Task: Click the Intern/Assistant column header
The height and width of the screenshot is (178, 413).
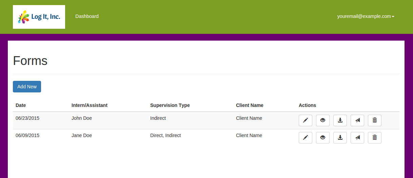Action: [x=90, y=105]
